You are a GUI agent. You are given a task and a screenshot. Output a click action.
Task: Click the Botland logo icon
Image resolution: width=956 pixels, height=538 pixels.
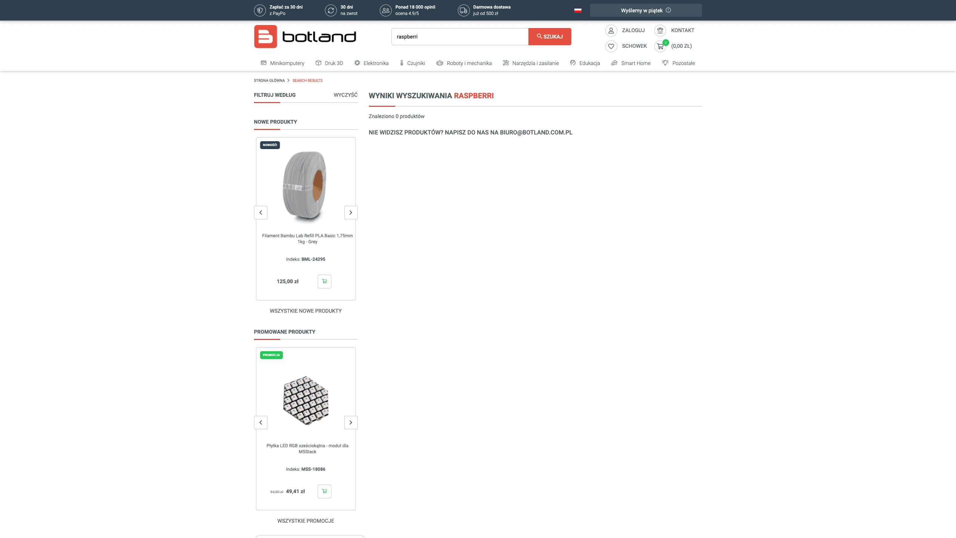[x=266, y=37]
